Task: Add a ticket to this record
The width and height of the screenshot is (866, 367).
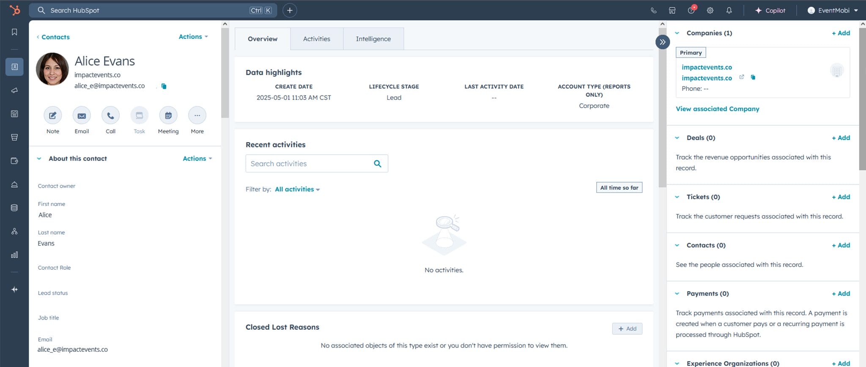Action: tap(841, 197)
